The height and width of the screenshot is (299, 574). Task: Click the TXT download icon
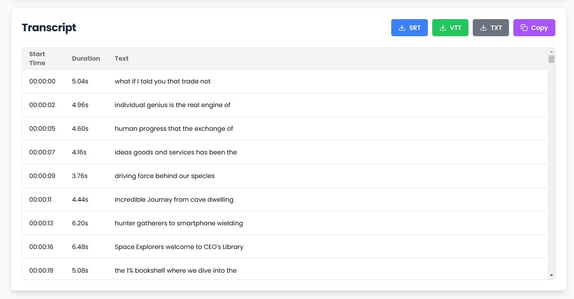click(x=484, y=28)
